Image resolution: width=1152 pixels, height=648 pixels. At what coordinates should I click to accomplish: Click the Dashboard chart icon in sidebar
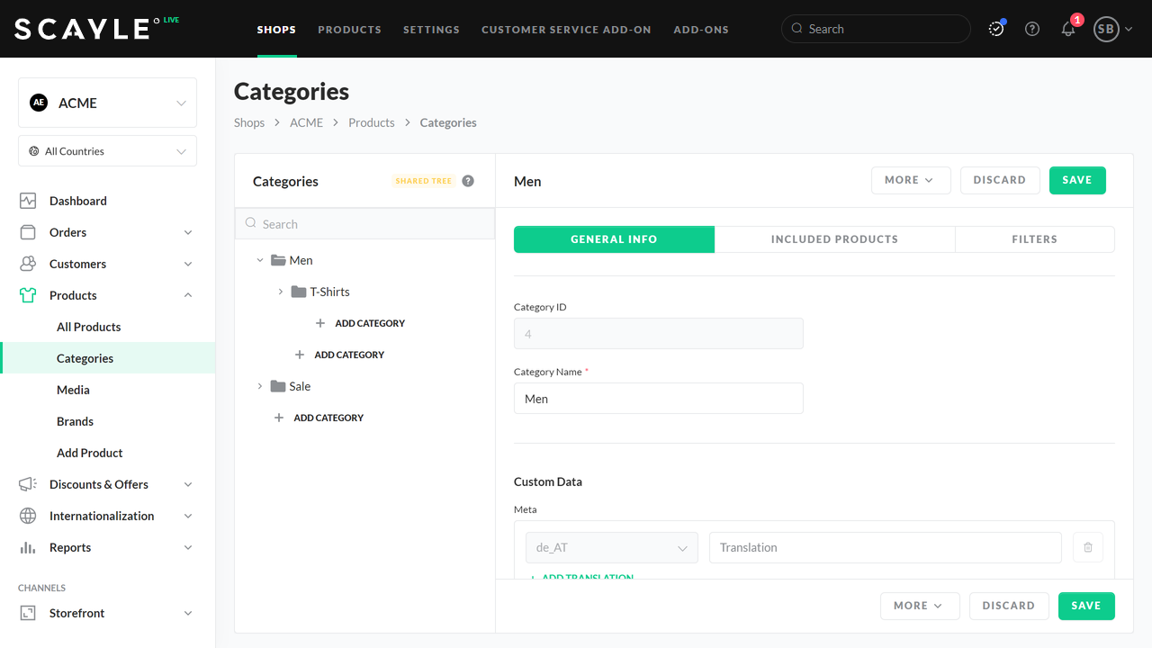28,201
